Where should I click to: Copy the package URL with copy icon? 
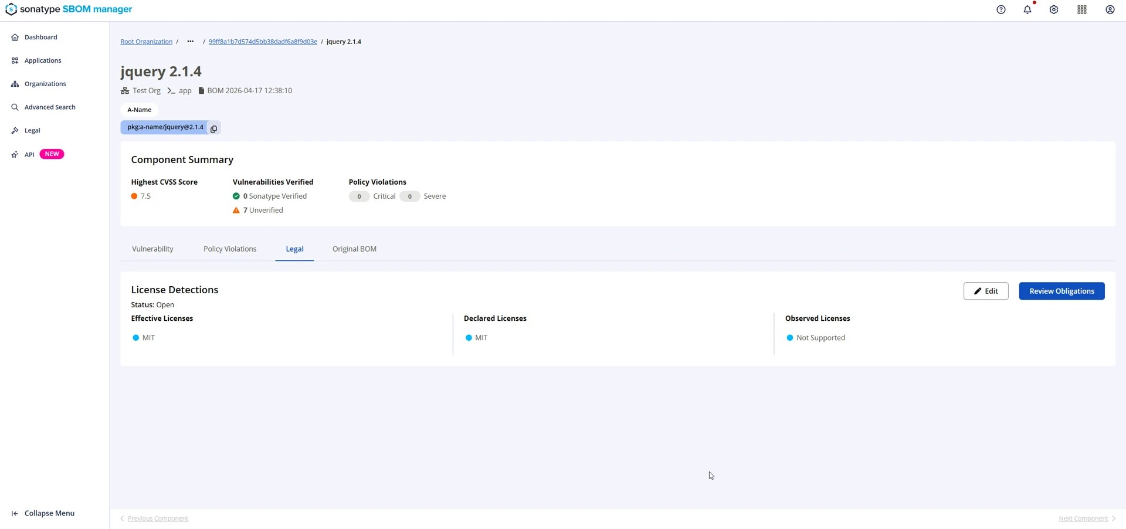pos(213,128)
